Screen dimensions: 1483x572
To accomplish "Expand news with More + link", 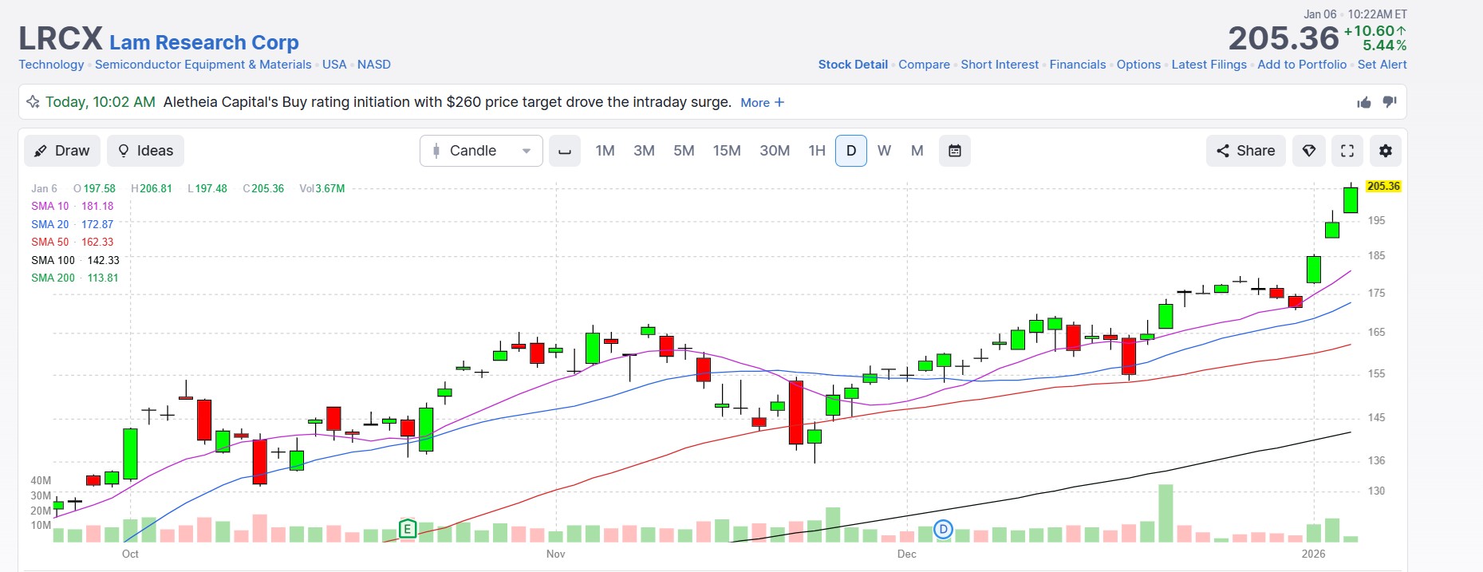I will tap(762, 103).
